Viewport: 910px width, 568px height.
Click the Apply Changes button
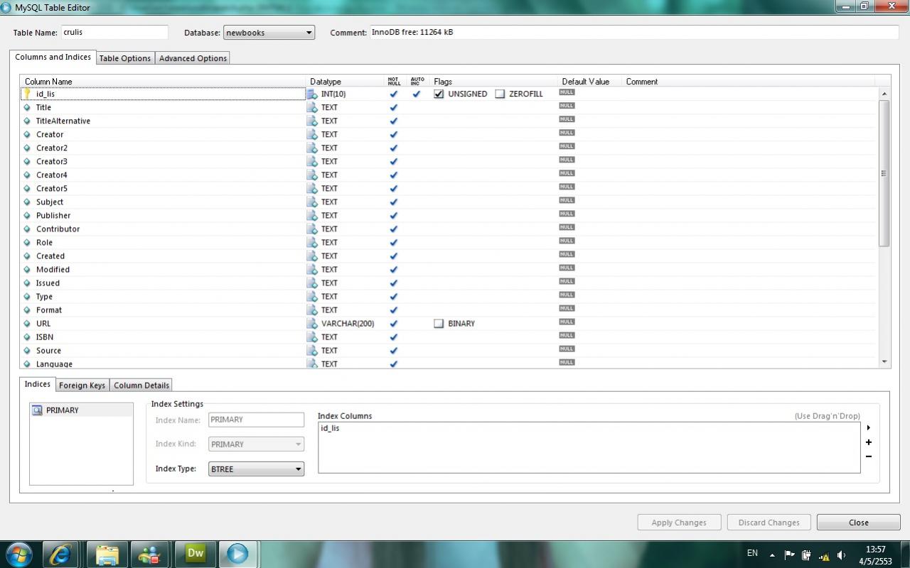679,522
